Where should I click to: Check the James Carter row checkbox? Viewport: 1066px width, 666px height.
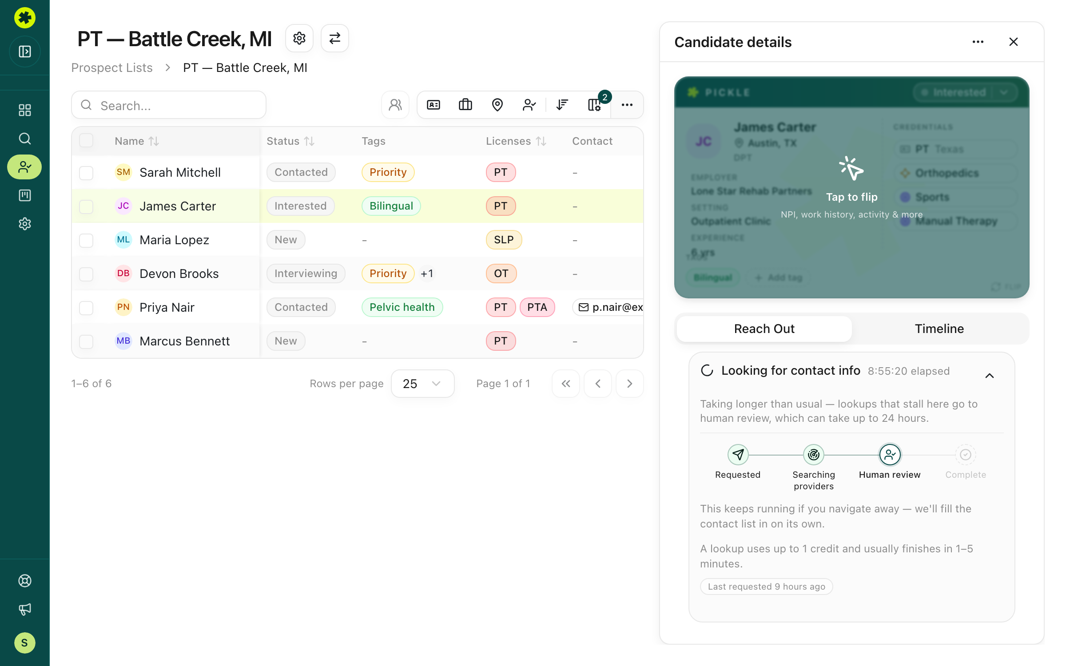(x=86, y=206)
